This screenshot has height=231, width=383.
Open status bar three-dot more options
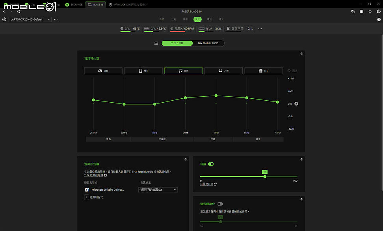[260, 29]
